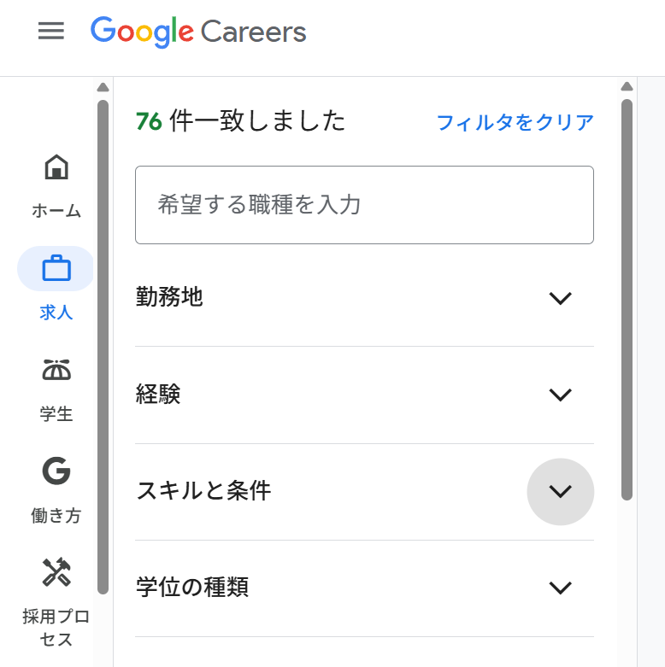Click the 学生 navigation label
The height and width of the screenshot is (667, 665).
pos(56,414)
